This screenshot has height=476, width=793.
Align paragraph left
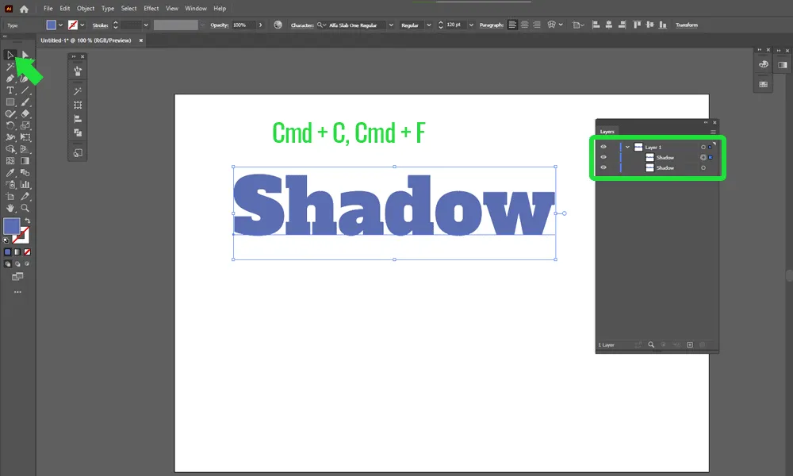pos(512,25)
